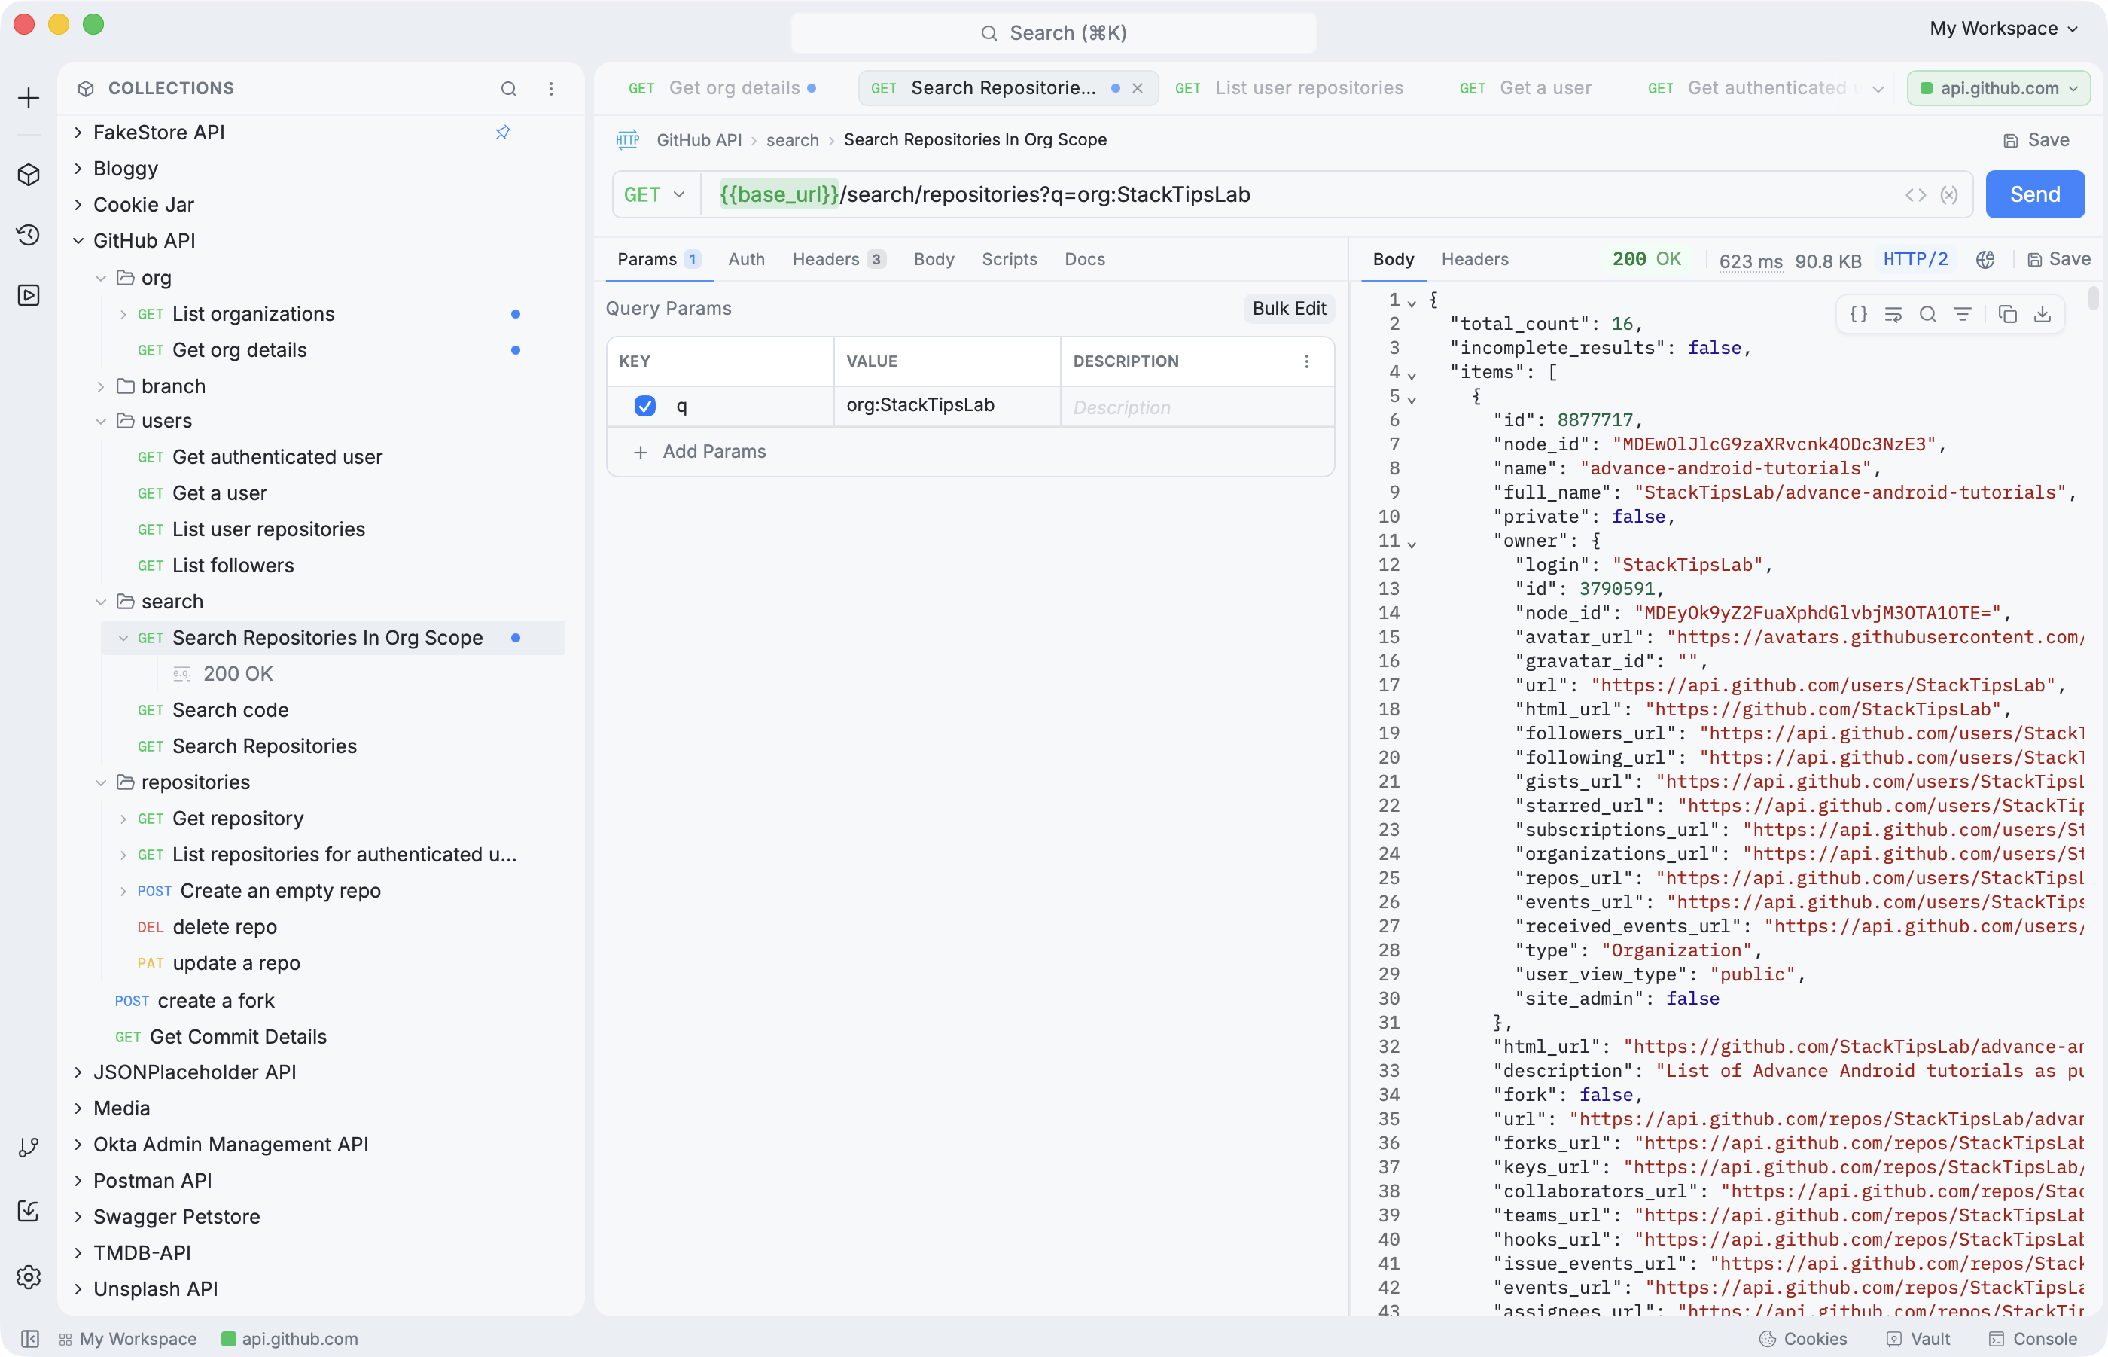Switch to the Scripts tab

click(1009, 259)
